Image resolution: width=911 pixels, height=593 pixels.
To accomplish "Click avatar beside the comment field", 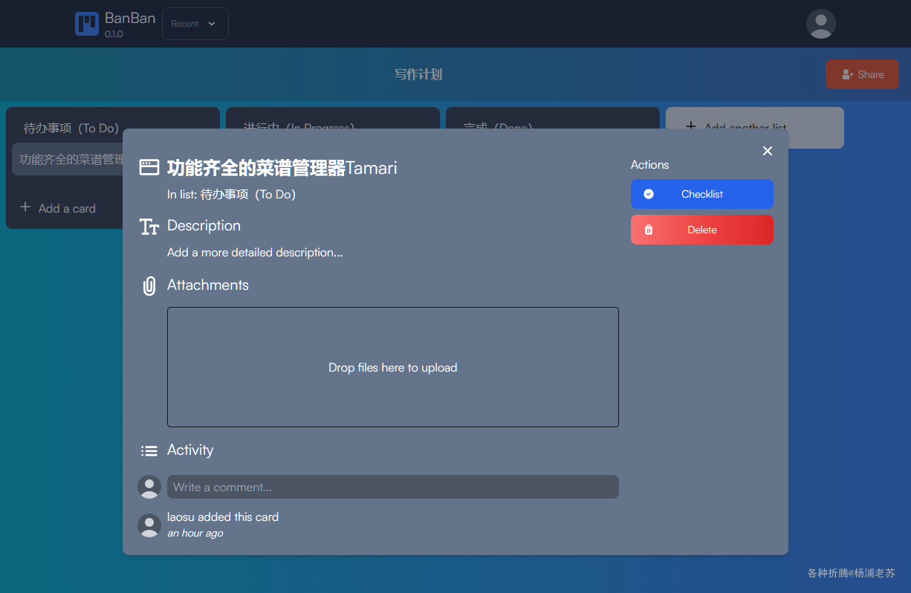I will click(x=149, y=487).
